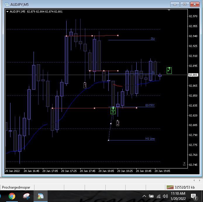This screenshot has width=203, height=202.
Task: Click the numbered label 1 on chart
Action: pyautogui.click(x=85, y=85)
